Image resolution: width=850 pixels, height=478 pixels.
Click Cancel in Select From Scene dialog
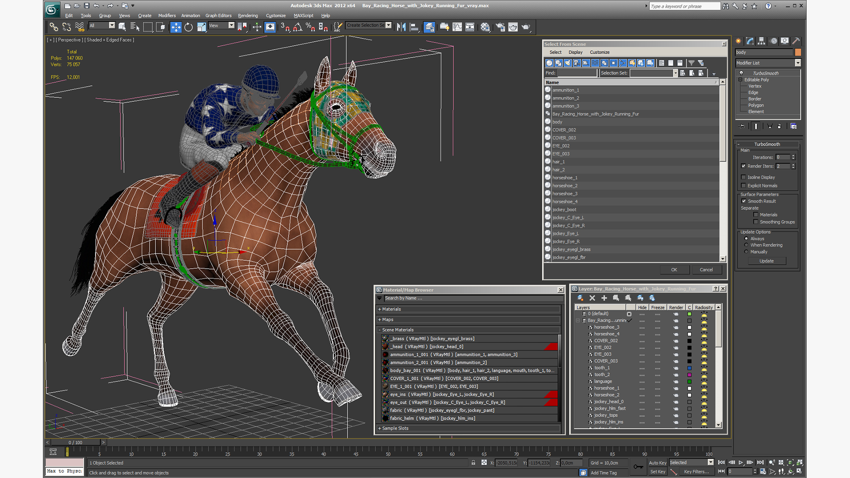707,269
